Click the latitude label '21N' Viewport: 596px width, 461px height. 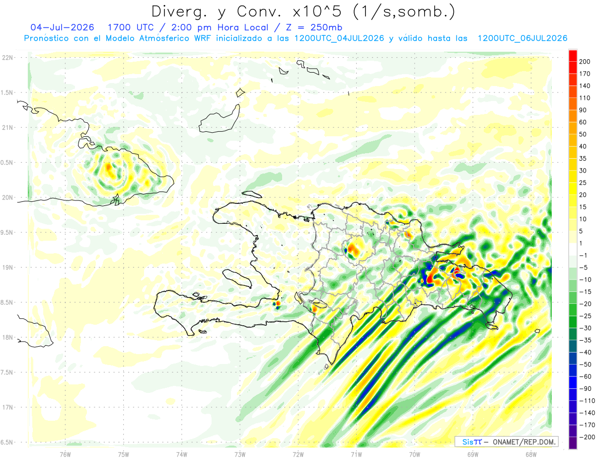tap(7, 128)
